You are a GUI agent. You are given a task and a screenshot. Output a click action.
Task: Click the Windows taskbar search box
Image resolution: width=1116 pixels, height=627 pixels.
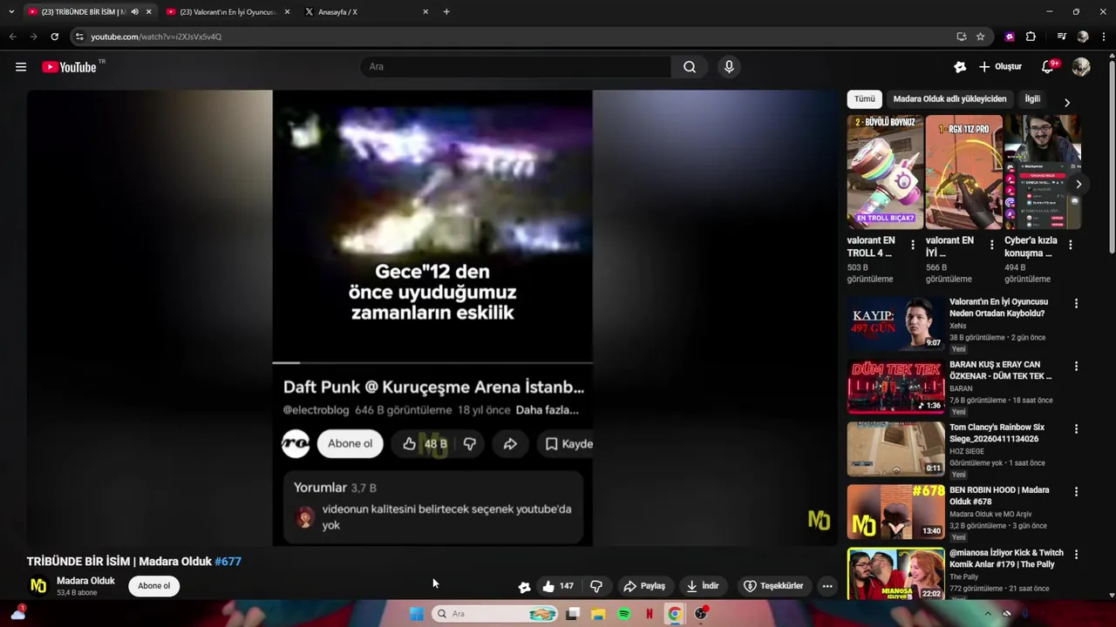pos(495,614)
